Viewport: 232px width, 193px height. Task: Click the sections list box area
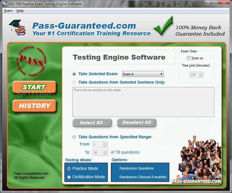pyautogui.click(x=143, y=102)
